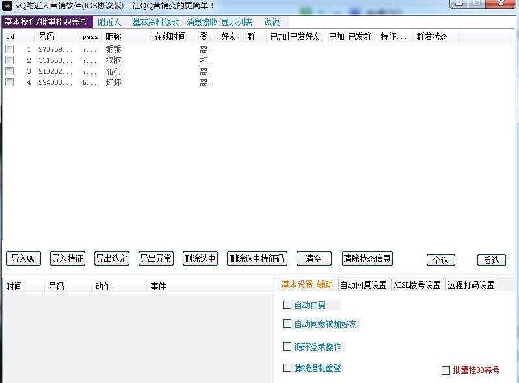Enable 批量挂QQ养号 checkbox
The width and height of the screenshot is (519, 383).
(446, 370)
